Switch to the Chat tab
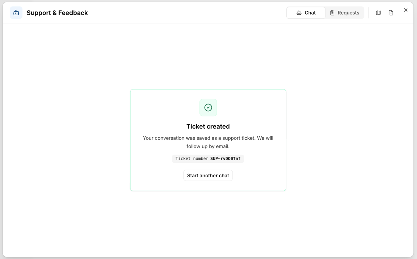Viewport: 417px width, 259px height. coord(306,13)
